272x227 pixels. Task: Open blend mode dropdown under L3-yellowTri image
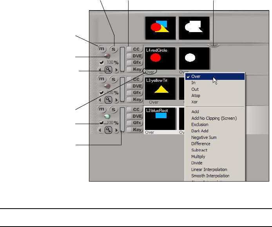154,102
